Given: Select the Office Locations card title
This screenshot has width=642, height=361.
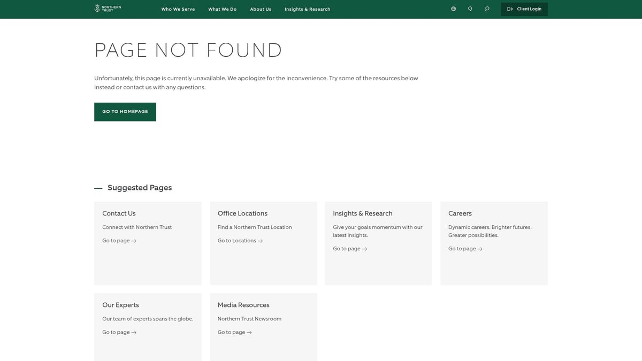Looking at the screenshot, I should (242, 213).
